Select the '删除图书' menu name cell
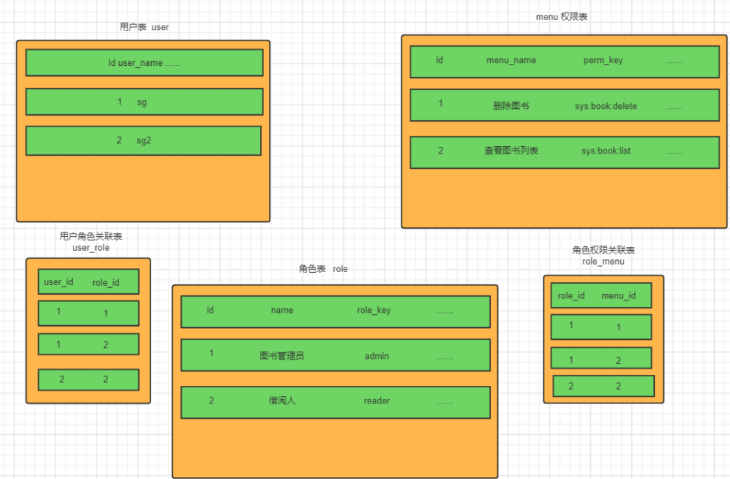This screenshot has height=479, width=730. 511,106
